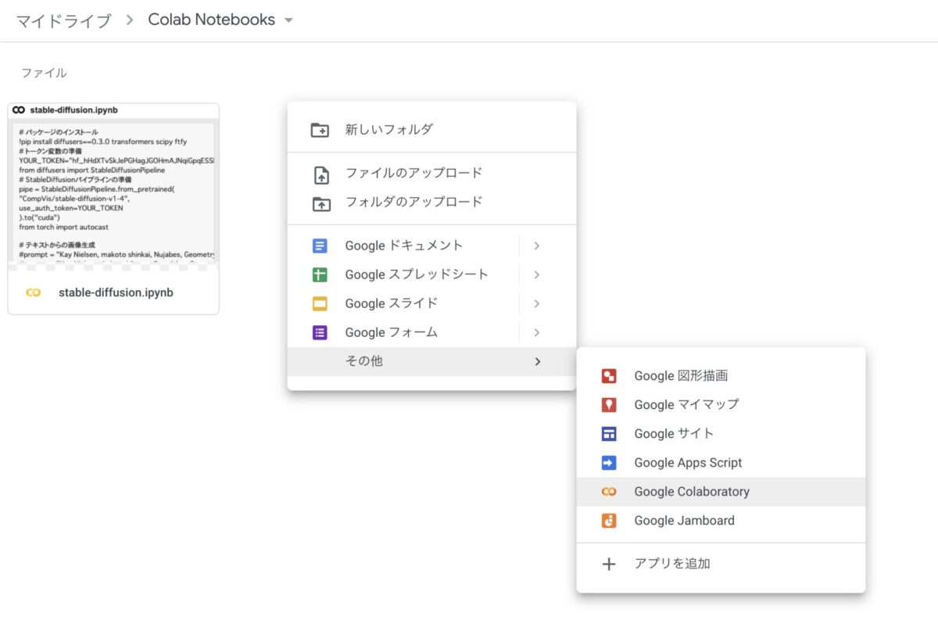The width and height of the screenshot is (938, 631).
Task: Choose アプリを追加 from submenu
Action: click(x=721, y=564)
